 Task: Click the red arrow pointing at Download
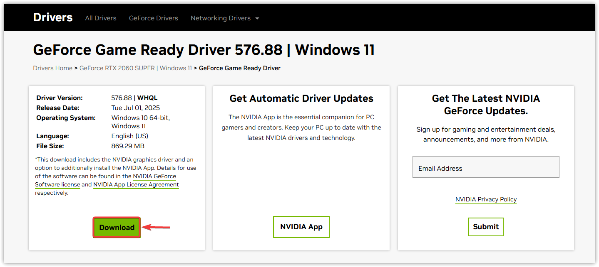pos(156,227)
